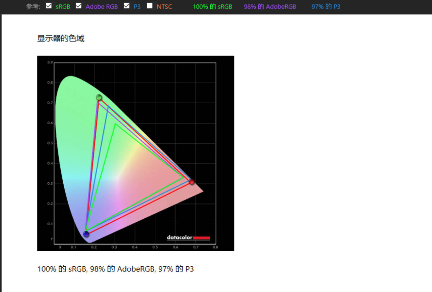Screen dimensions: 432x292
Task: Click the red primary marker on gamut chart
Action: point(192,182)
